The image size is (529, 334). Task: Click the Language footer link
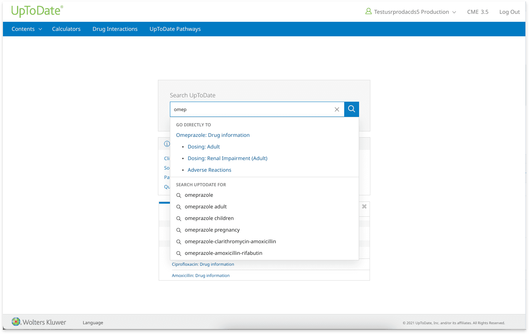pyautogui.click(x=93, y=323)
